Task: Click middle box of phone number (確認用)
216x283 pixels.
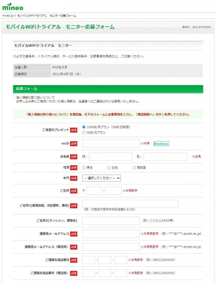Action: point(105,273)
